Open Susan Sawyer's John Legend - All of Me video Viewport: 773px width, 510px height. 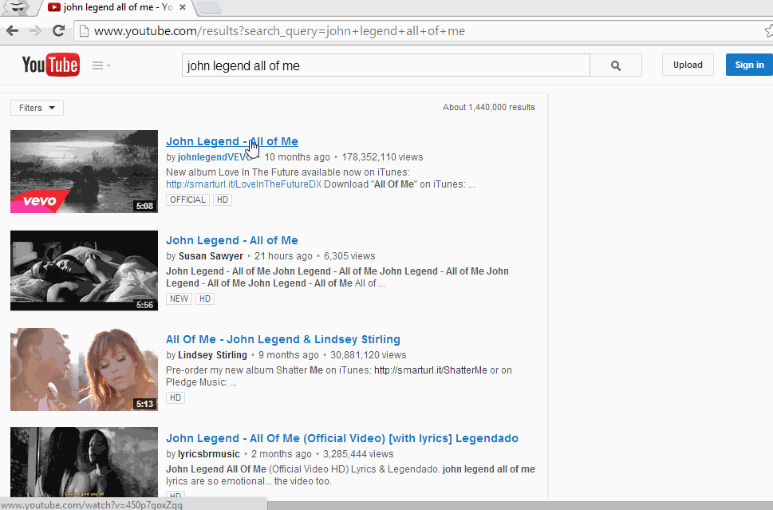tap(231, 240)
